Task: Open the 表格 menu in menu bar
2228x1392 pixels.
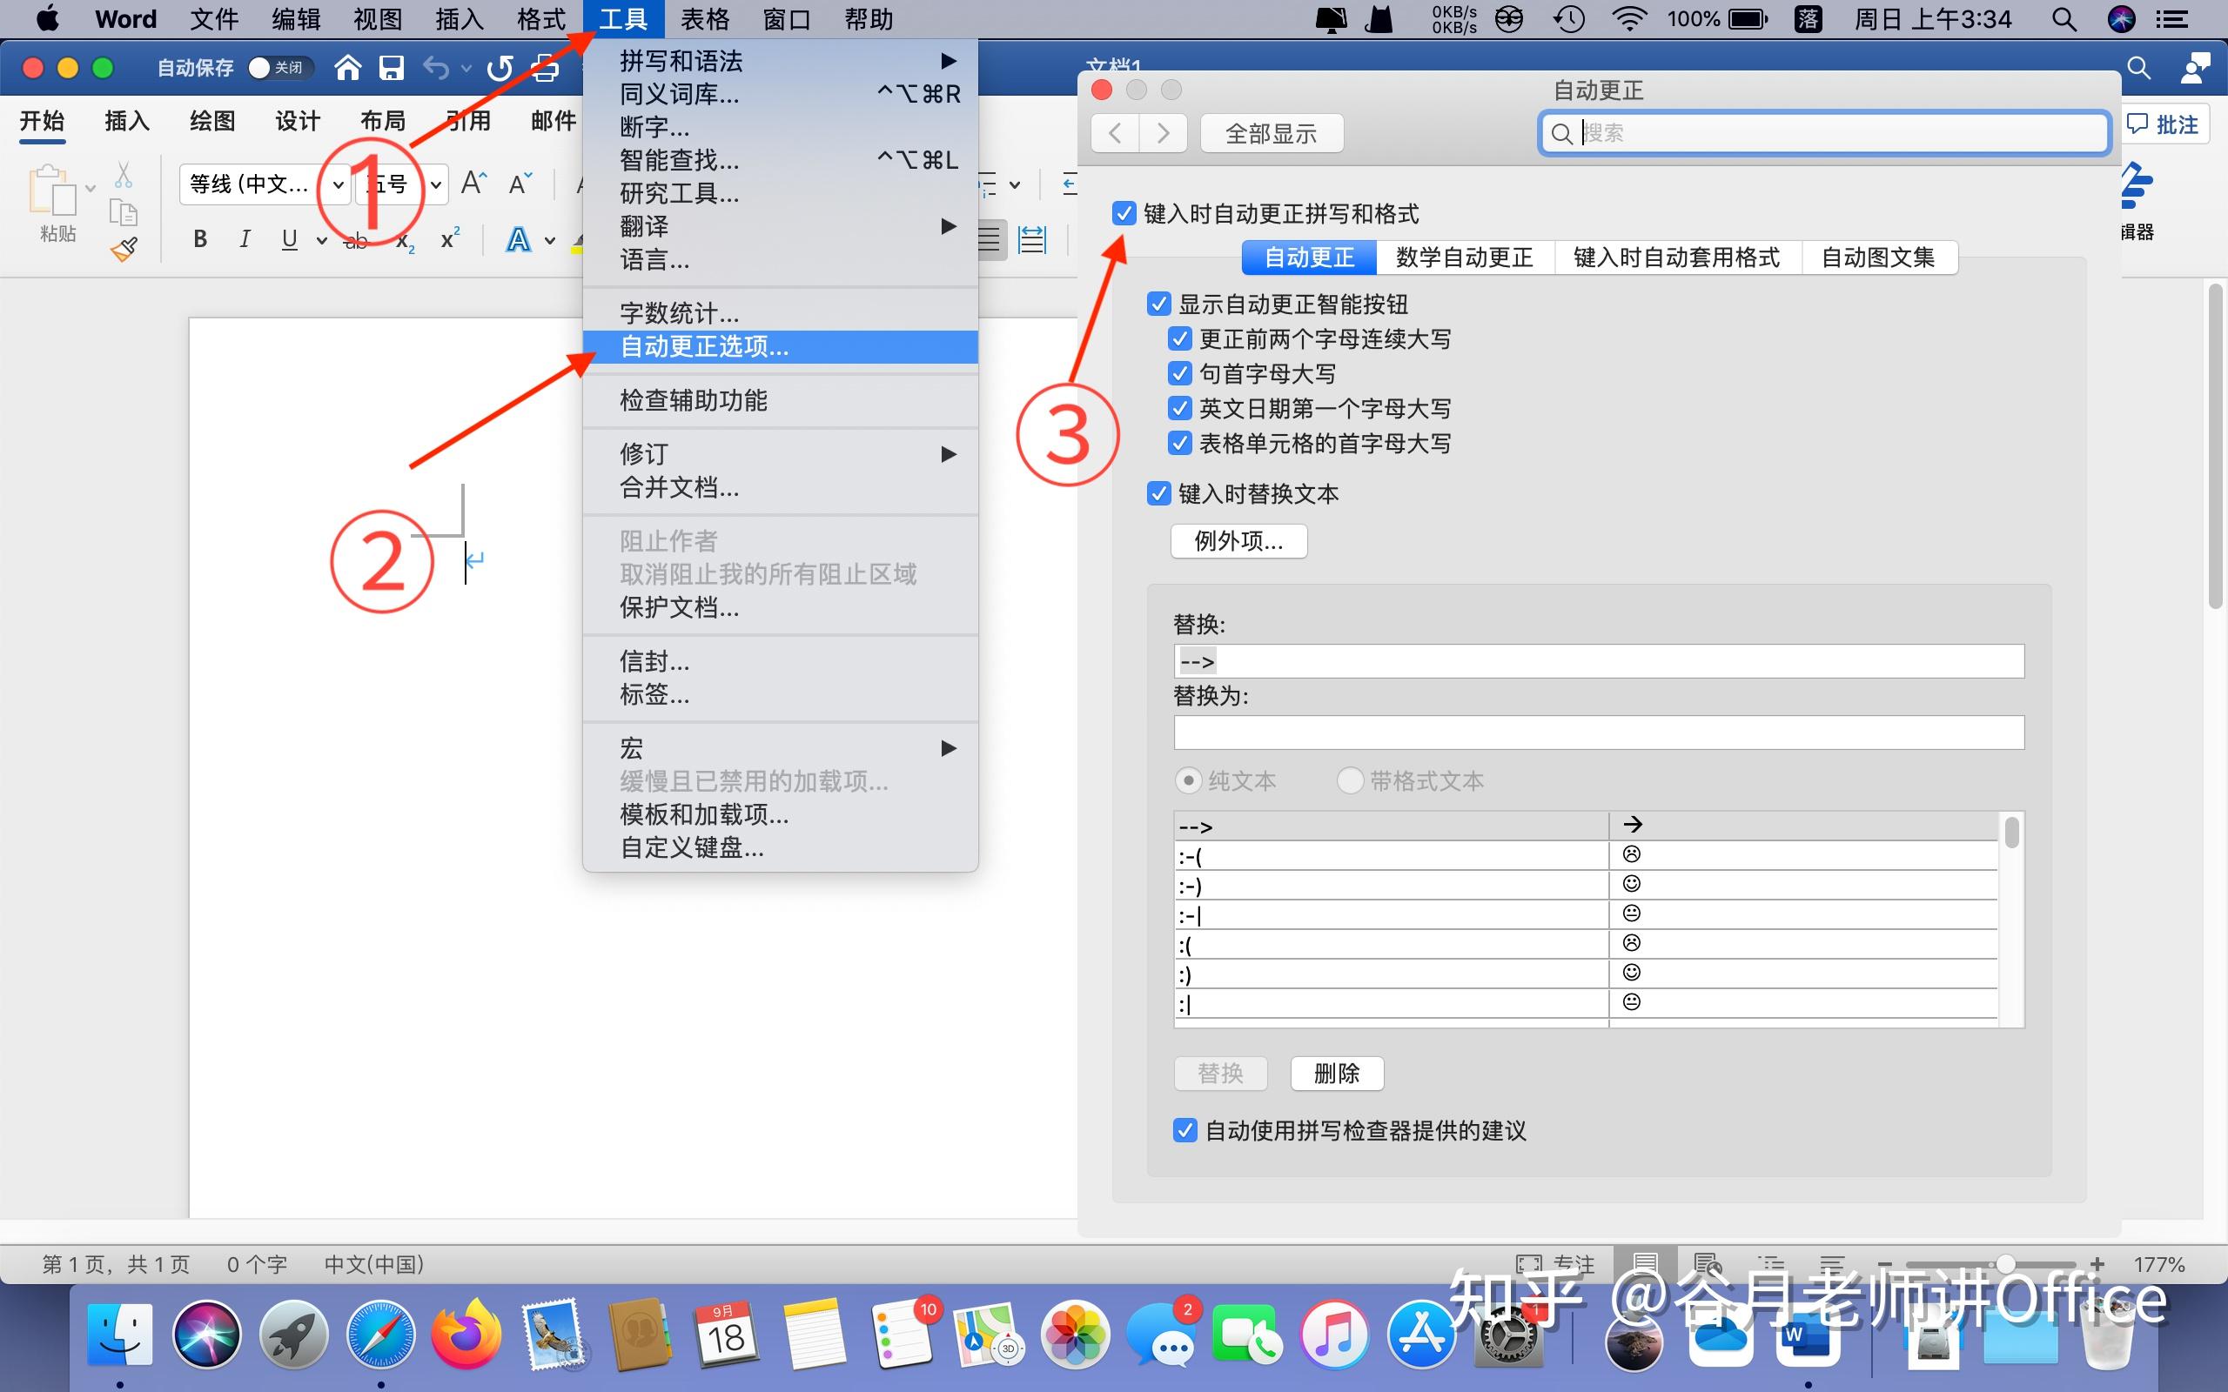Action: (x=705, y=19)
